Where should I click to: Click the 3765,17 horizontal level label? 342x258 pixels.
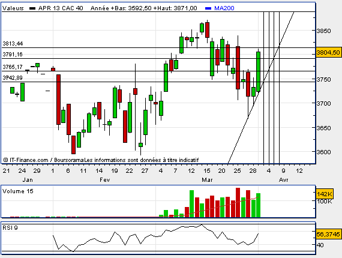(13, 67)
